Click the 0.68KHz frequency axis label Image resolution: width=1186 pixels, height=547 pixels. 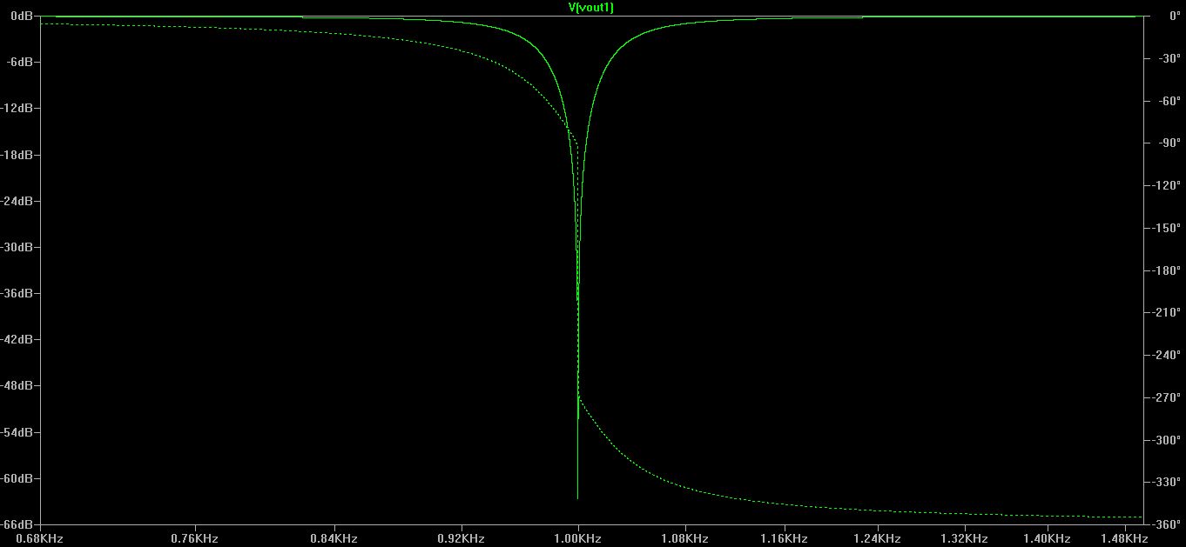click(41, 539)
